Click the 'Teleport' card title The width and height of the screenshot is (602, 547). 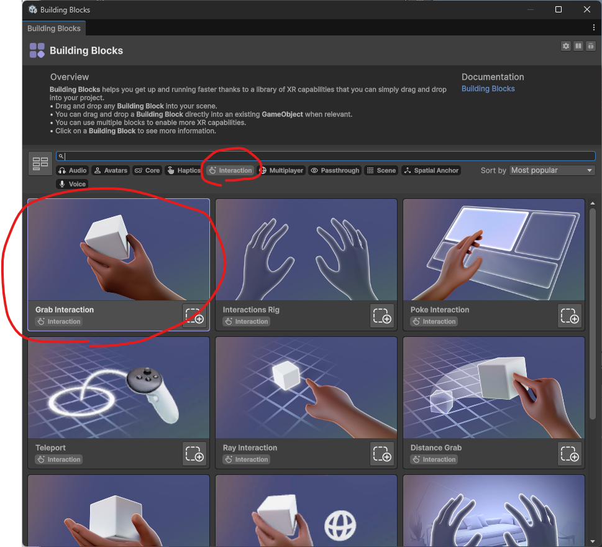tap(50, 448)
